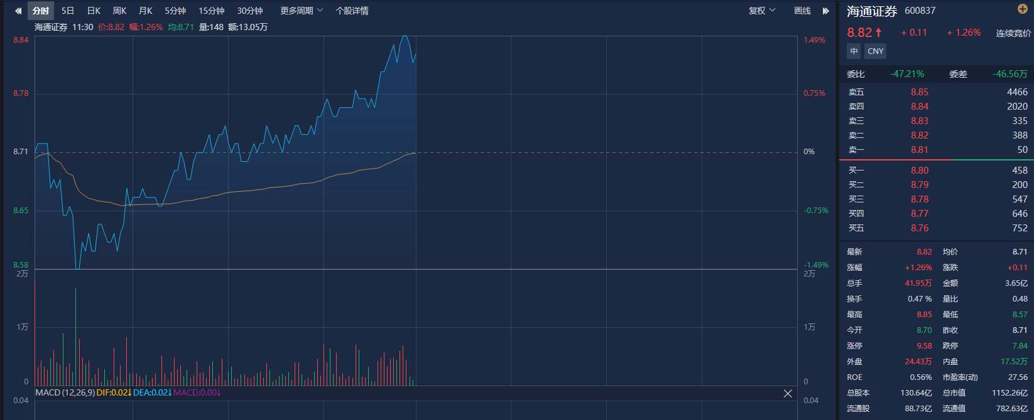The image size is (1034, 420).
Task: Open the 更多周期 dropdown
Action: [301, 11]
